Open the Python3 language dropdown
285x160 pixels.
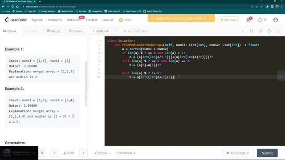click(x=105, y=31)
